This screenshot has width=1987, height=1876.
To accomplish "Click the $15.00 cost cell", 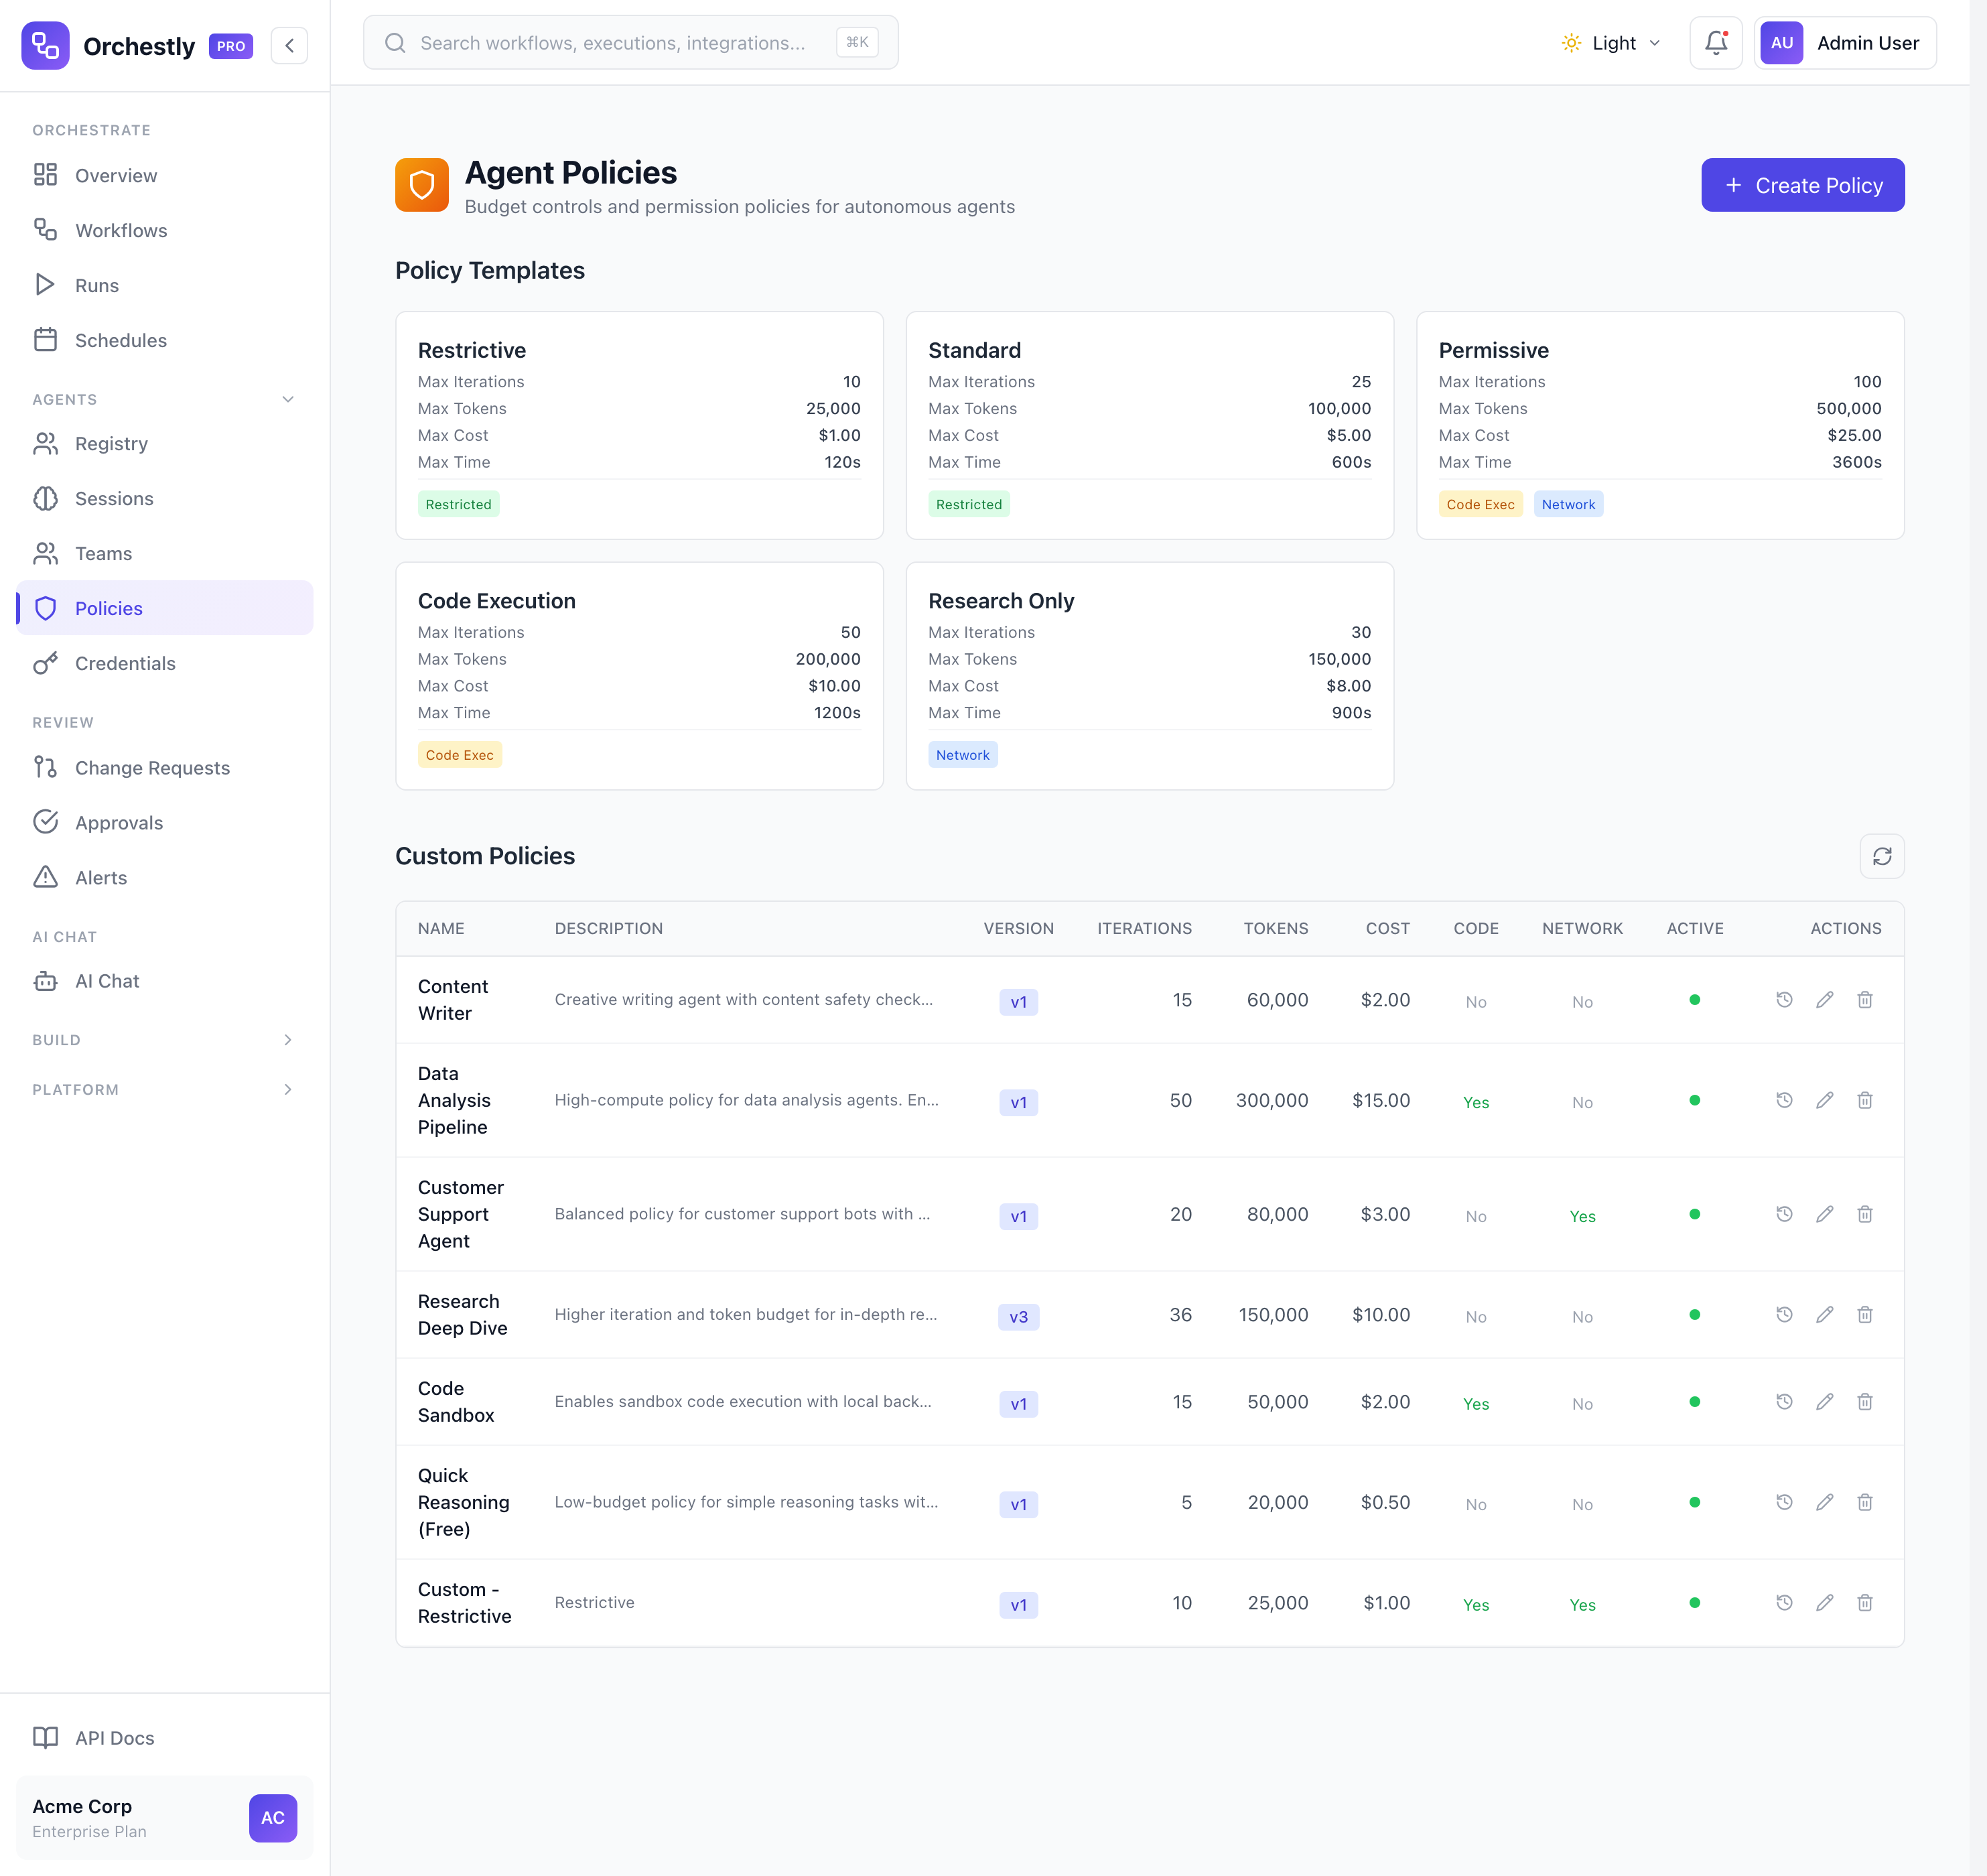I will [x=1381, y=1100].
